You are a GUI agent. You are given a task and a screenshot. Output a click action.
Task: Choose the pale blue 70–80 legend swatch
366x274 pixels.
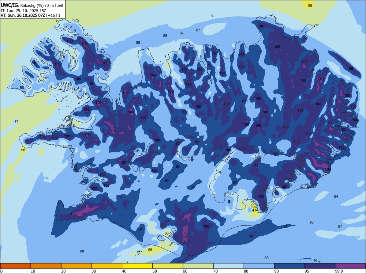click(x=229, y=266)
